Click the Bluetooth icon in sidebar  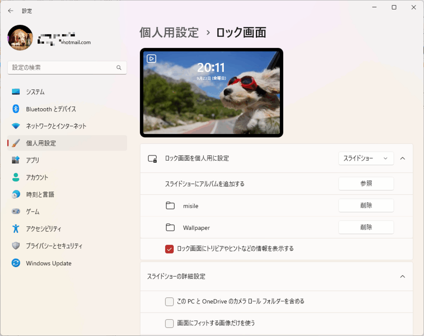[16, 109]
